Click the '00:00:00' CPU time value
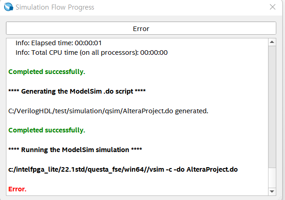This screenshot has height=200, width=285. tap(154, 53)
